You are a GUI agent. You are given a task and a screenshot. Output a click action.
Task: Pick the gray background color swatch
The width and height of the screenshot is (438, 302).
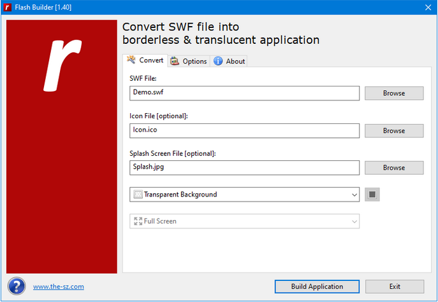(372, 194)
